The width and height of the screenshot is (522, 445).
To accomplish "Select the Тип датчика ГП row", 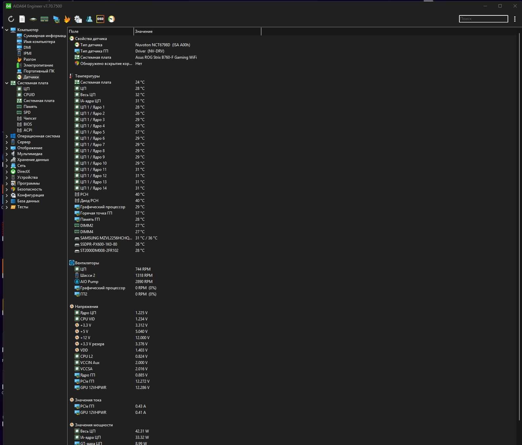I will [x=292, y=51].
